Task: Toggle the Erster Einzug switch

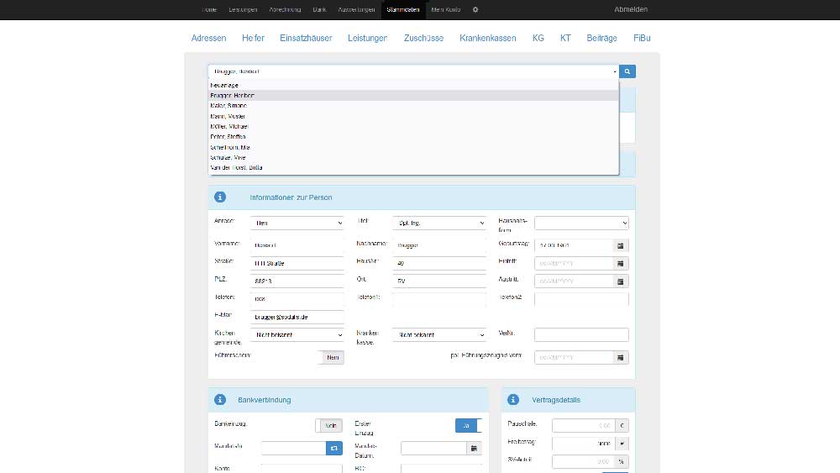Action: coord(469,425)
